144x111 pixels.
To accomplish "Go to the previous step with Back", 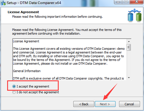I will pyautogui.click(x=84, y=104).
